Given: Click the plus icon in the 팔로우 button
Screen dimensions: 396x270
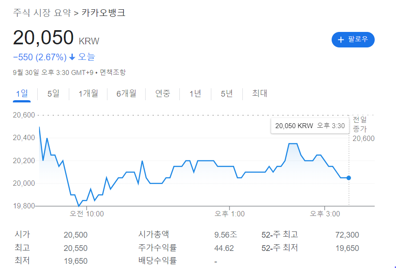Looking at the screenshot, I should [341, 39].
